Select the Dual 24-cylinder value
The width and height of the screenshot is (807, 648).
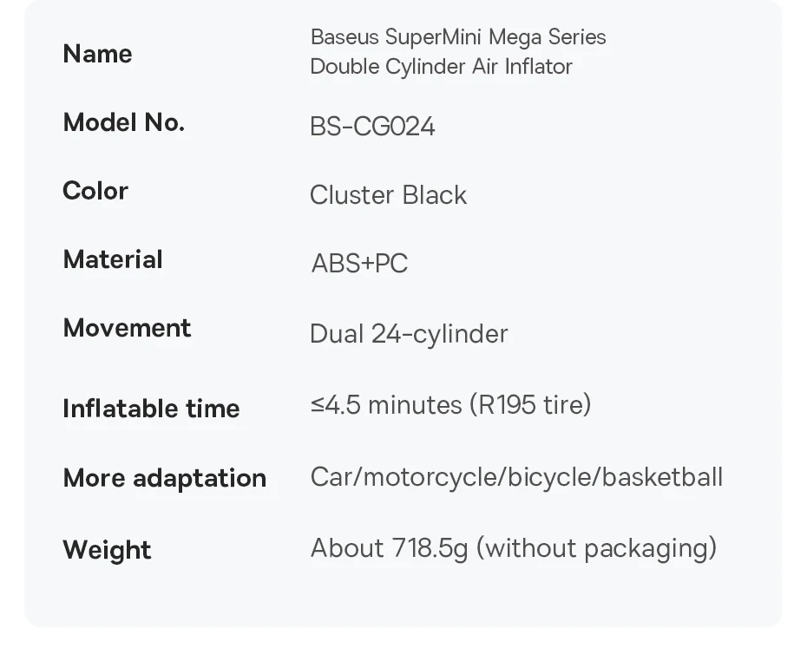[x=409, y=334]
